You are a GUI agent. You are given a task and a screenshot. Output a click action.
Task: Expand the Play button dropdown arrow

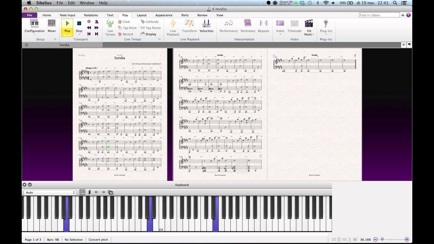pyautogui.click(x=67, y=34)
